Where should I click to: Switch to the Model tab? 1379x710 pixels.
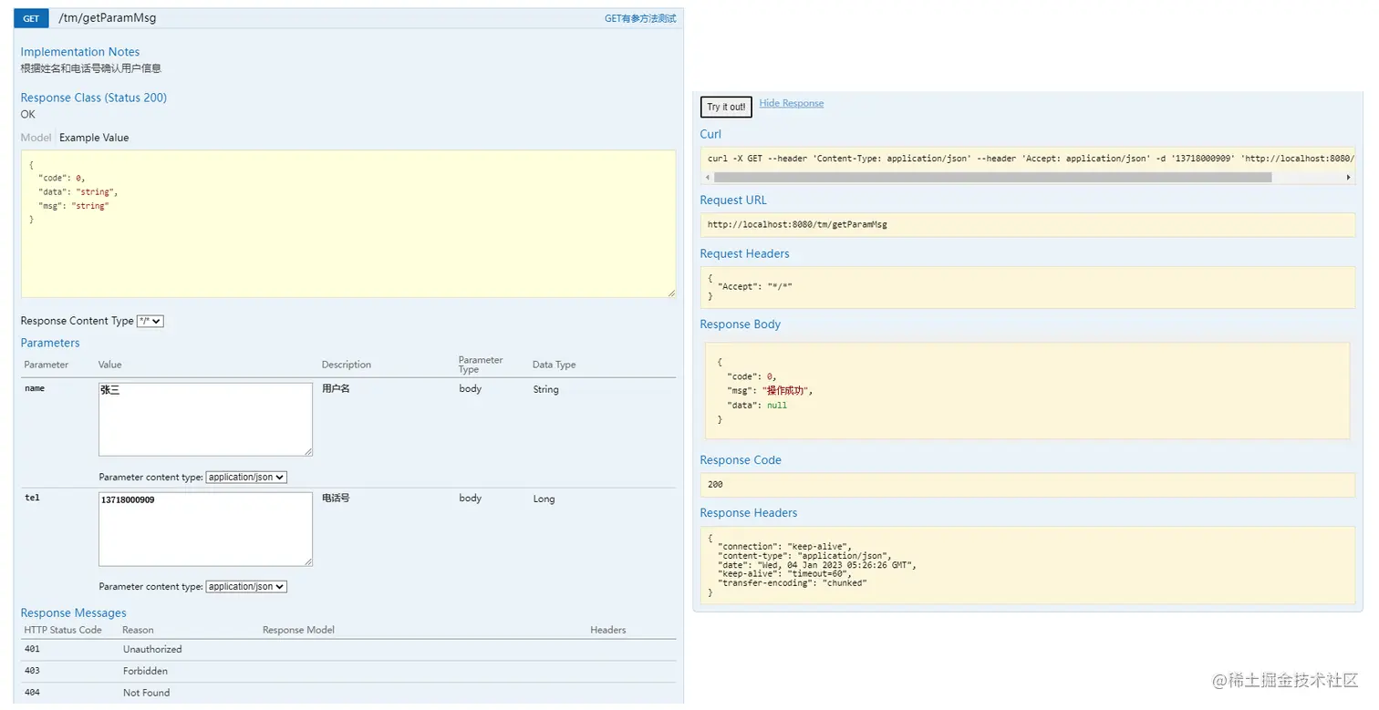[36, 138]
